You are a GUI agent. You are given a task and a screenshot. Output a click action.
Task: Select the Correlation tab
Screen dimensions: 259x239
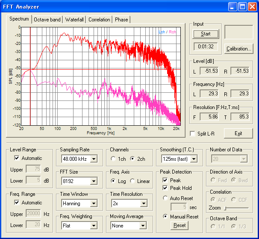click(x=99, y=20)
